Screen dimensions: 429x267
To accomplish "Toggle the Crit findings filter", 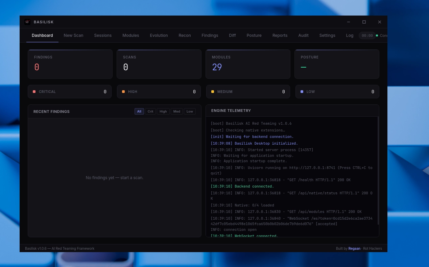I will click(x=150, y=112).
